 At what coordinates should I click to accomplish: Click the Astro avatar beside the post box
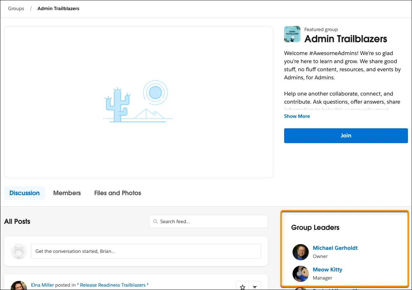[x=19, y=251]
